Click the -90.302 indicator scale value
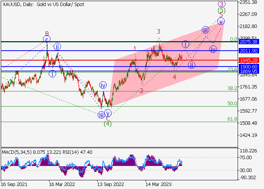Screen dimensions: 264x189 point(247,178)
